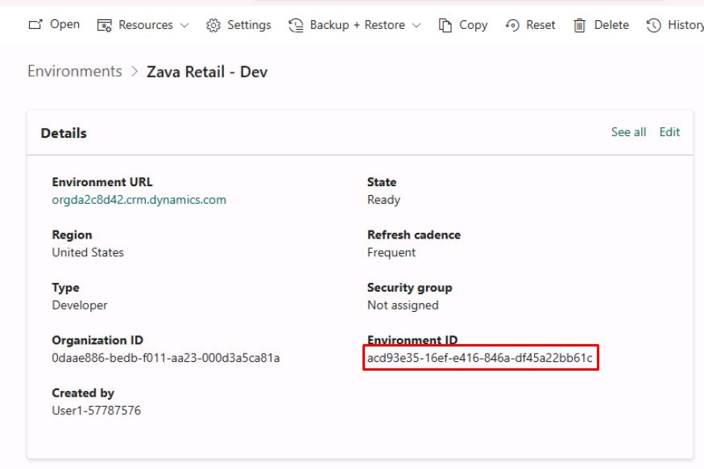Open the orgda2c8d42.crm.dynamics.com environment URL
Screen dimensions: 704x469
click(139, 200)
